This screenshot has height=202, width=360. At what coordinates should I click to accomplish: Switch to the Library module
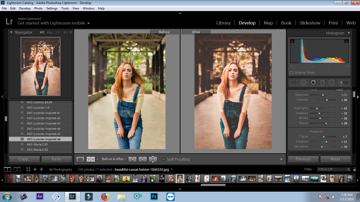(223, 23)
